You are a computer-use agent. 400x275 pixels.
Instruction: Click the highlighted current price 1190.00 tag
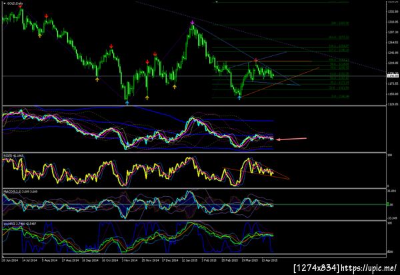393,76
